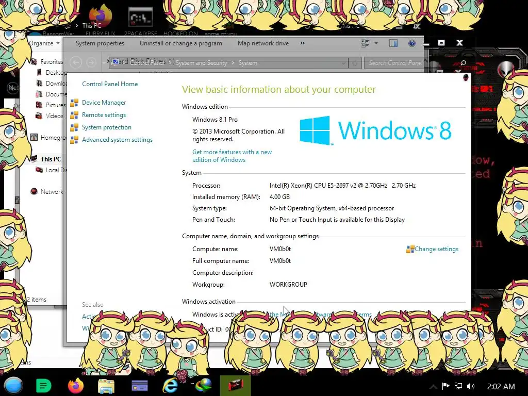Launch Firefox from the taskbar
Screen dimensions: 528x396
point(75,386)
